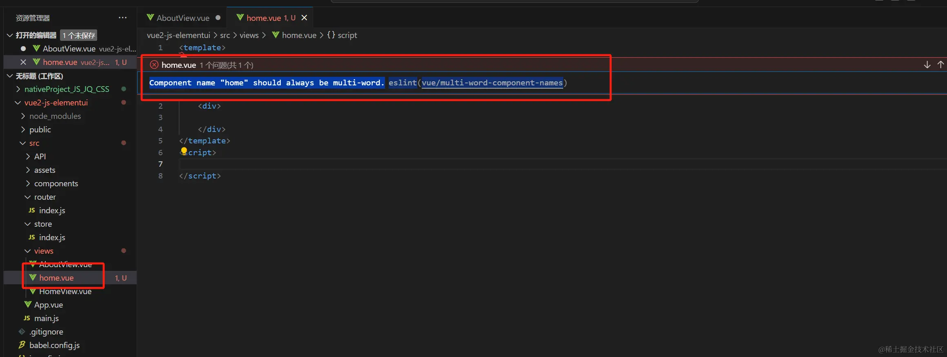This screenshot has width=947, height=357.
Task: Click the script breadcrumb segment
Action: [347, 35]
